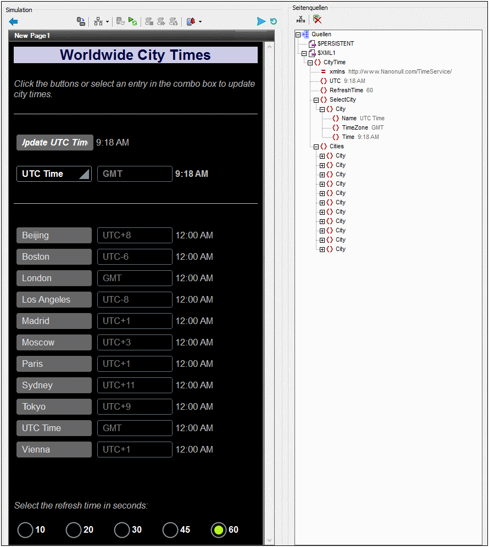The image size is (489, 547).
Task: Click the UTC+8 timezone field for Beijing
Action: 135,235
